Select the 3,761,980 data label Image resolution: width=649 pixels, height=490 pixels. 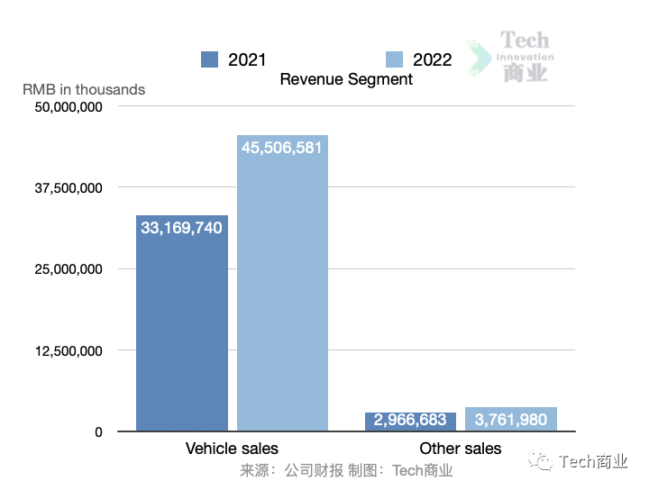[511, 421]
